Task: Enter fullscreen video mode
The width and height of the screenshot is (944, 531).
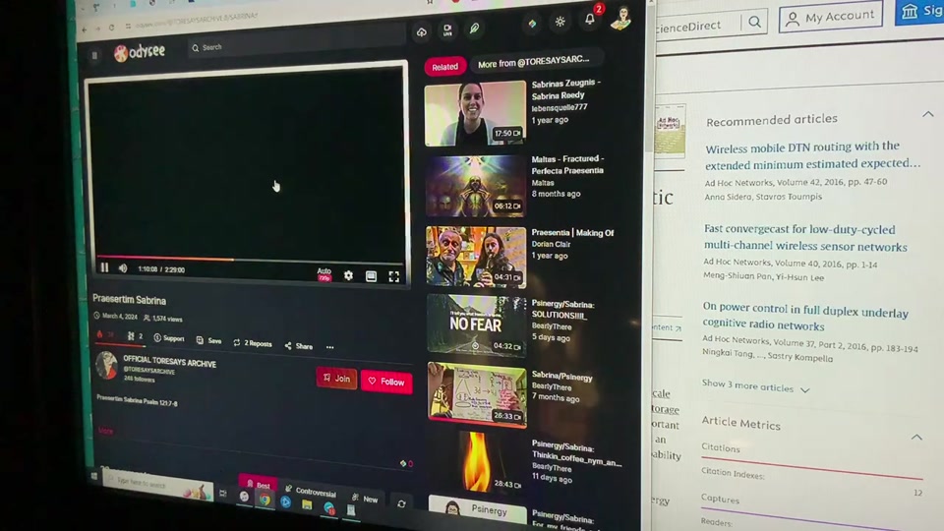Action: click(393, 277)
